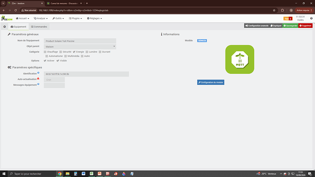Switch to the Equipement tab
The image size is (315, 177).
point(18,27)
